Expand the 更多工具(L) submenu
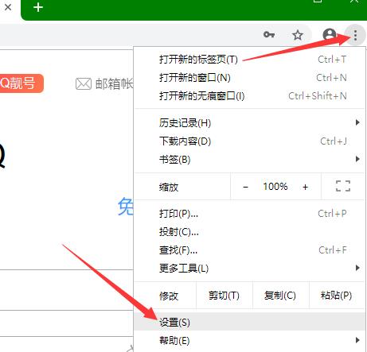This screenshot has width=367, height=352. (249, 269)
